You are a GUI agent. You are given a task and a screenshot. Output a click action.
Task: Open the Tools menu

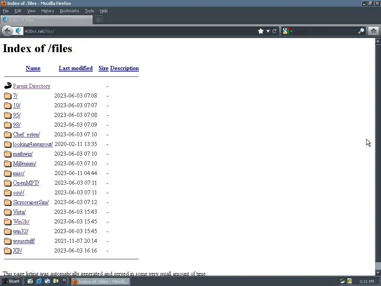(89, 11)
